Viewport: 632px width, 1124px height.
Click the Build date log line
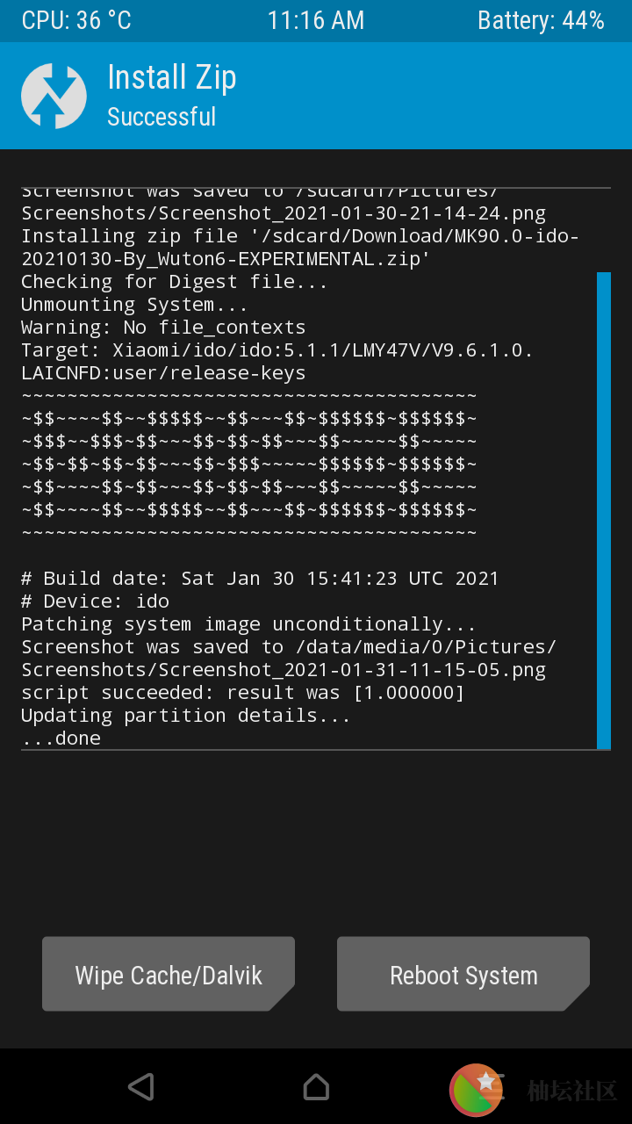(260, 579)
